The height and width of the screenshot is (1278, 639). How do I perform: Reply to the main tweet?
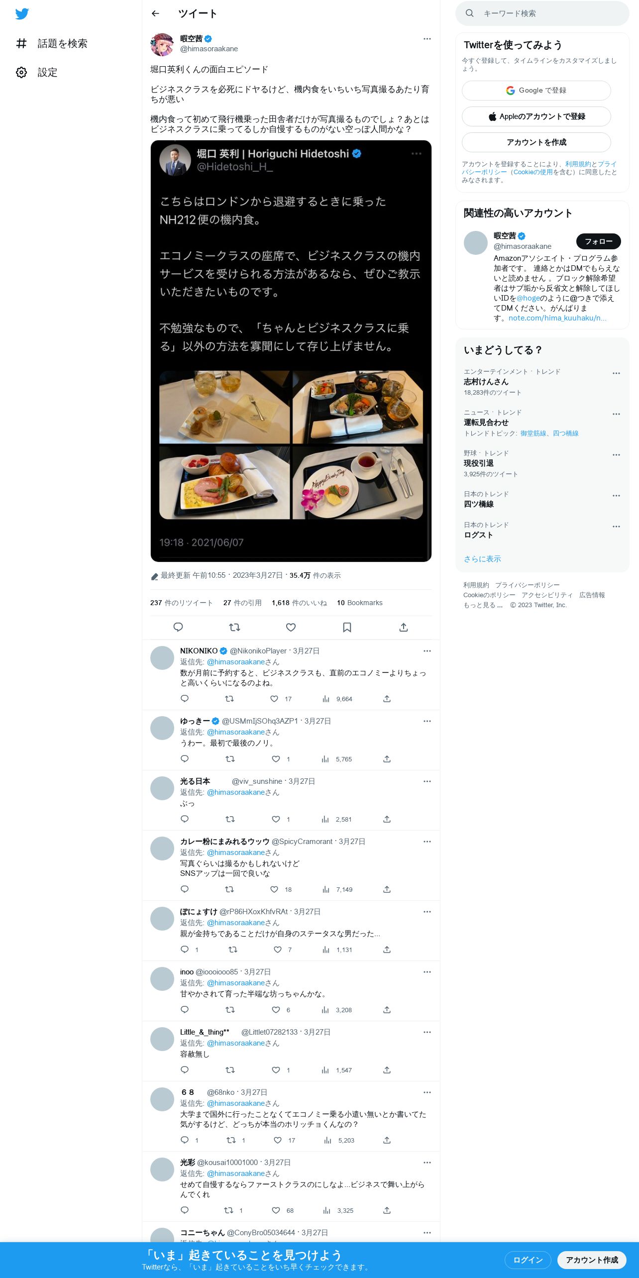[178, 628]
